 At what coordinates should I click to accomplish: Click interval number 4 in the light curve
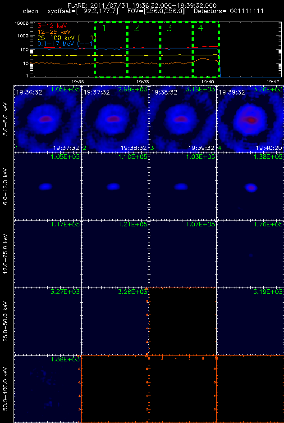[200, 28]
